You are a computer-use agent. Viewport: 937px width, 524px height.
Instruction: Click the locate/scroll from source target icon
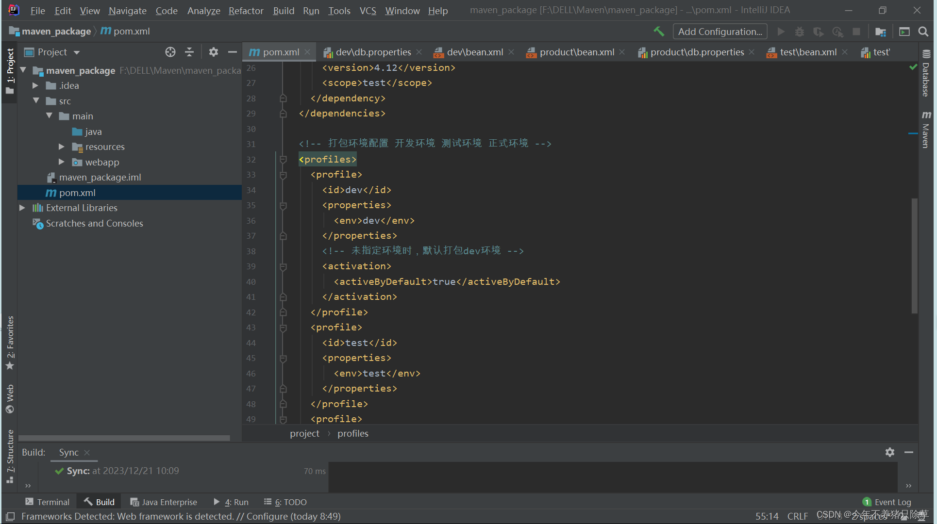(x=170, y=52)
